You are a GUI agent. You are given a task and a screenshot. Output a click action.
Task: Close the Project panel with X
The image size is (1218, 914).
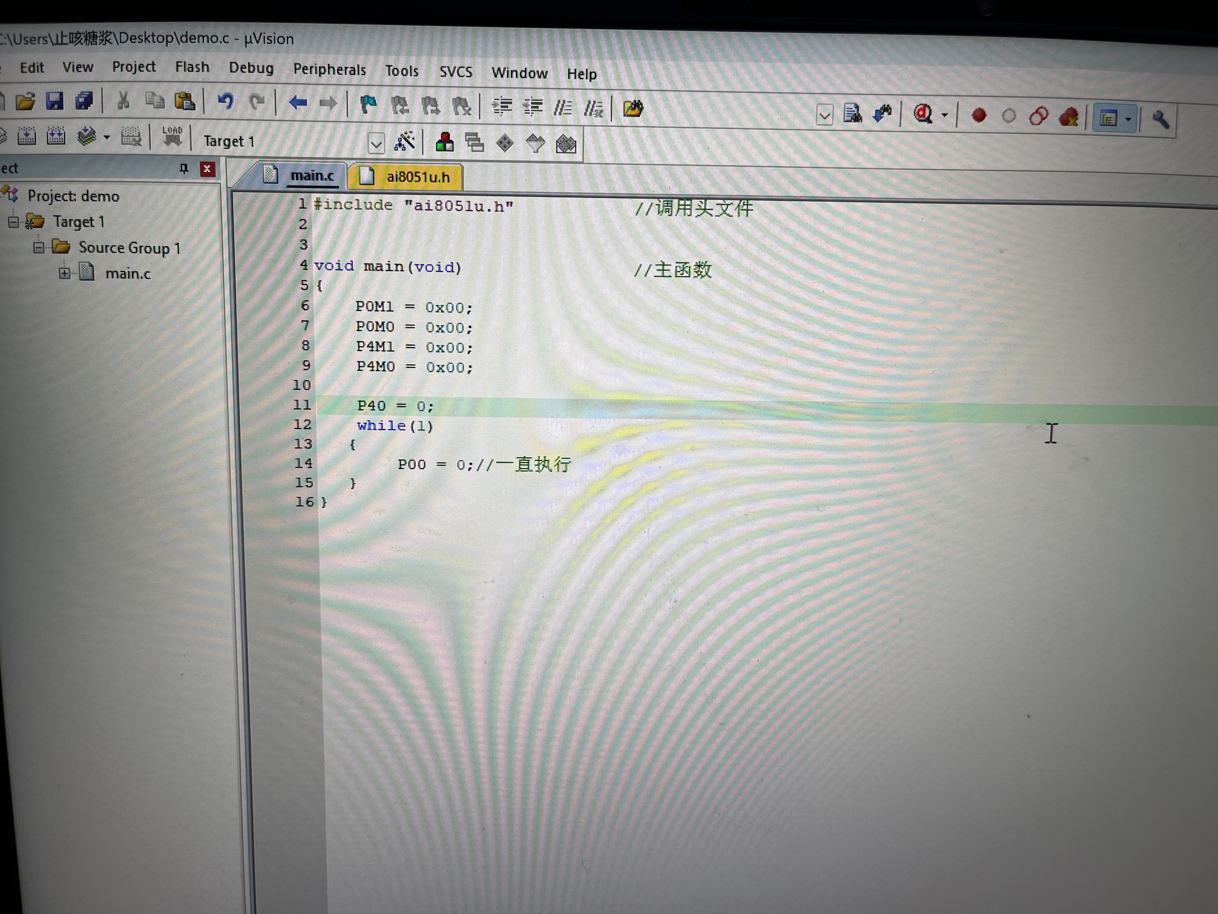point(207,169)
